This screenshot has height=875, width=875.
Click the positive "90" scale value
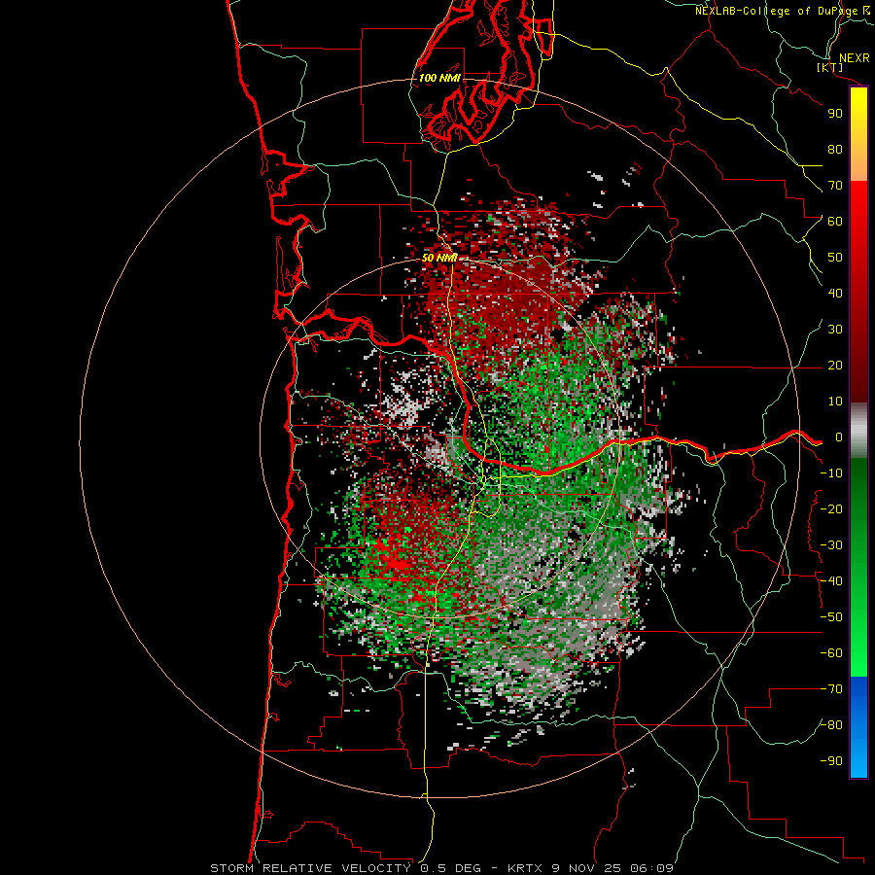coord(835,114)
